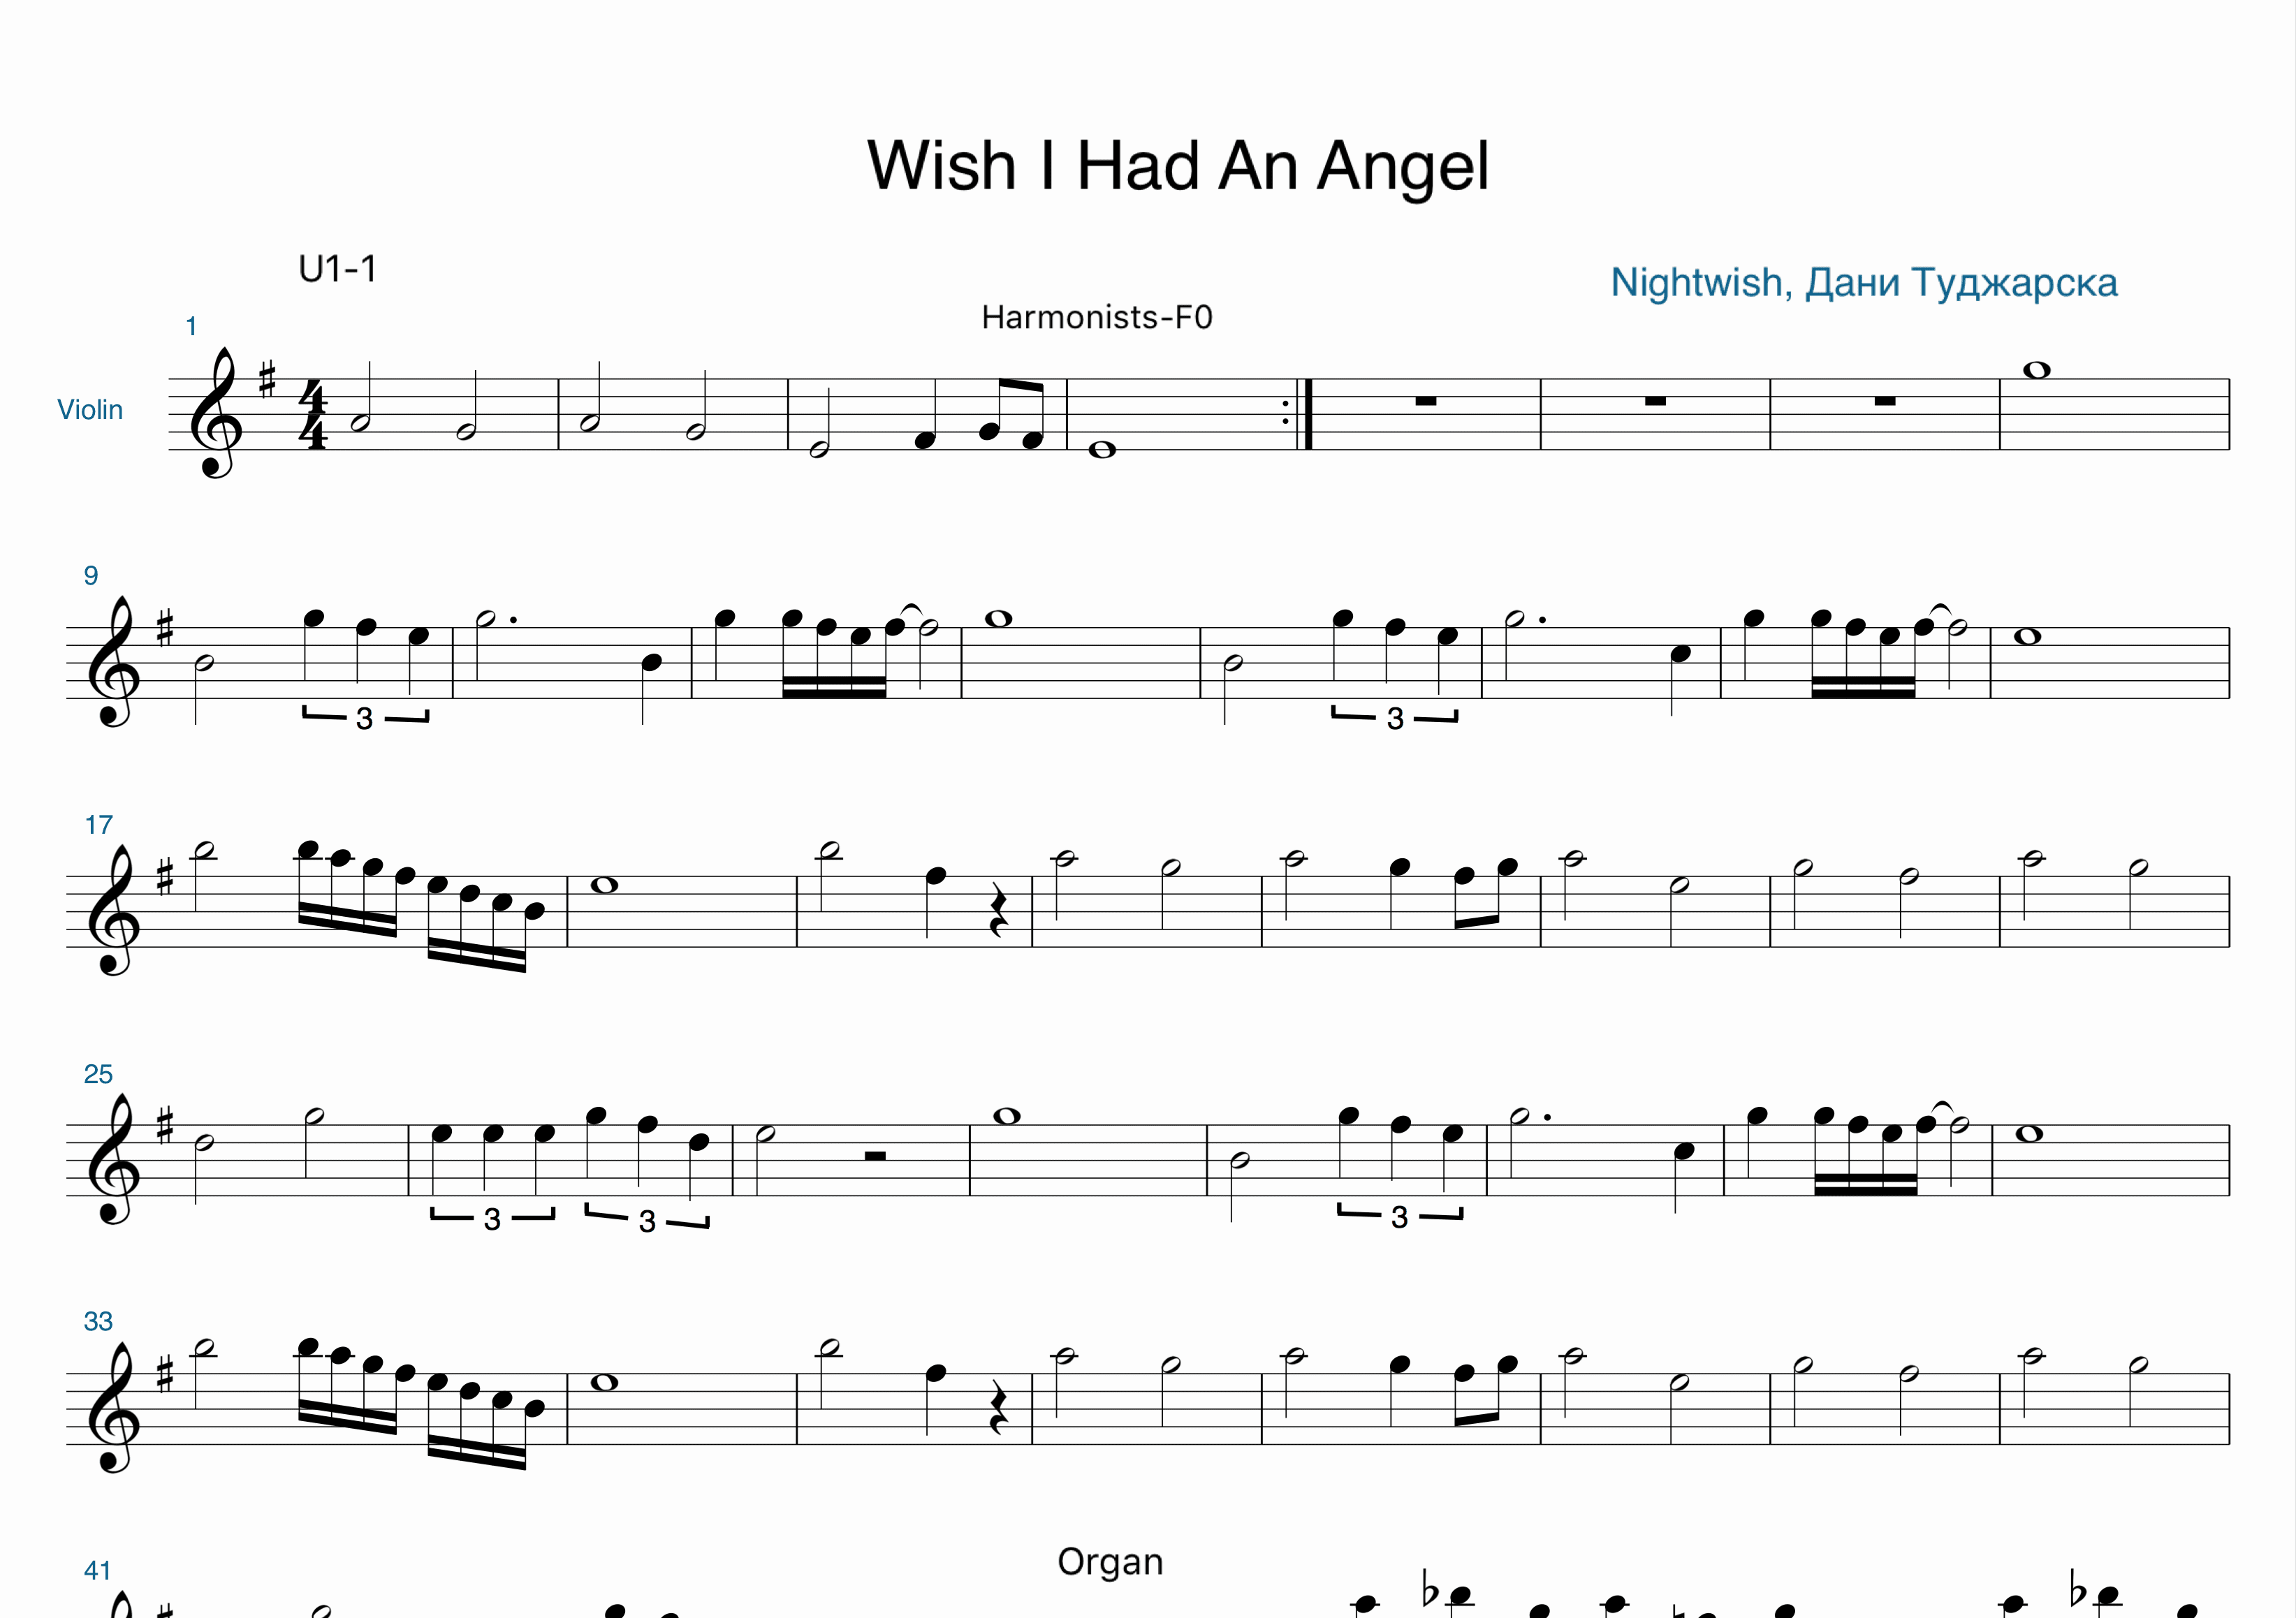Screen dimensions: 2296x1618
Task: Open the Nightwish, Дани Туджарска composer text
Action: pos(1863,283)
